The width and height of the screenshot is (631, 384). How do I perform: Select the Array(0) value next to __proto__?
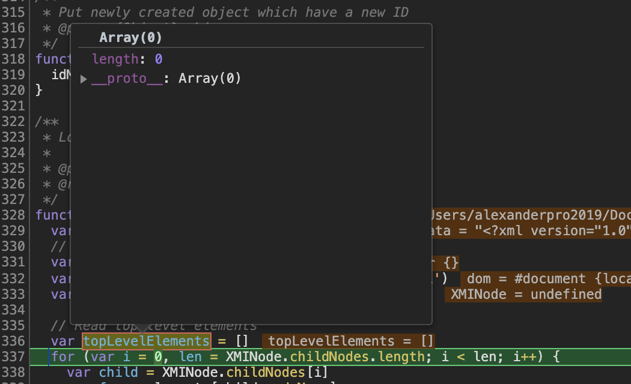pos(210,78)
